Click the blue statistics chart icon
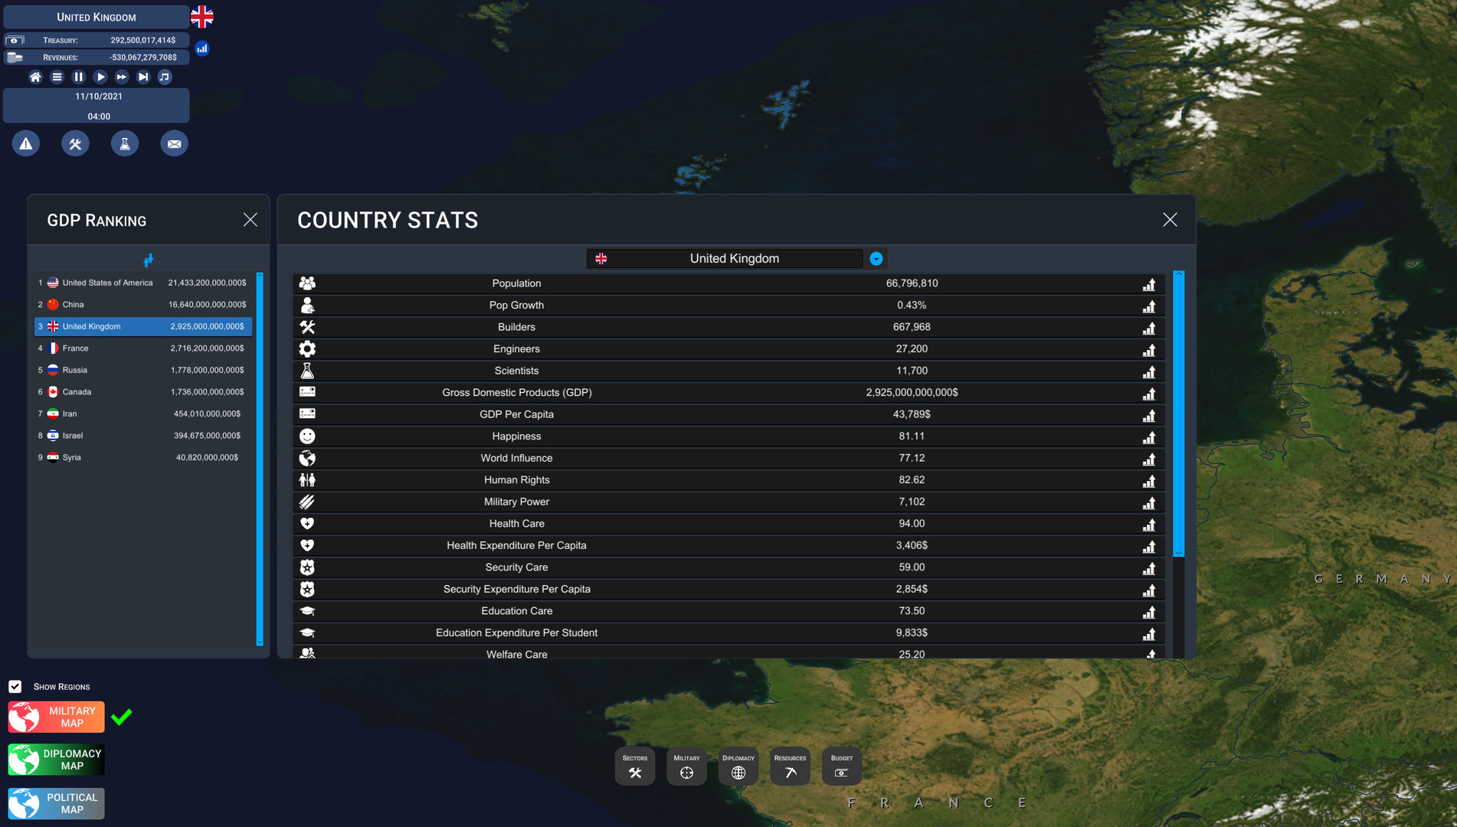This screenshot has width=1457, height=827. (x=202, y=48)
